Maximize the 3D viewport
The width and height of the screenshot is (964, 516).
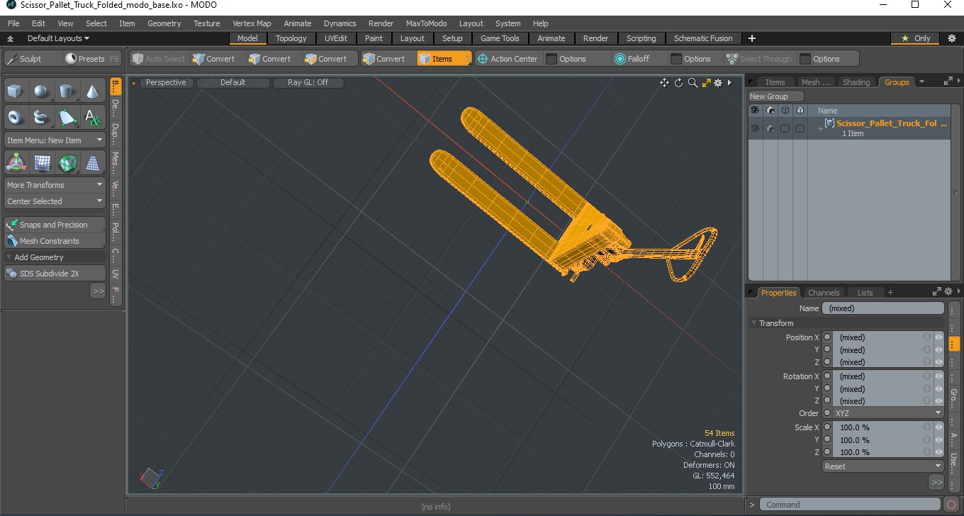(x=706, y=83)
